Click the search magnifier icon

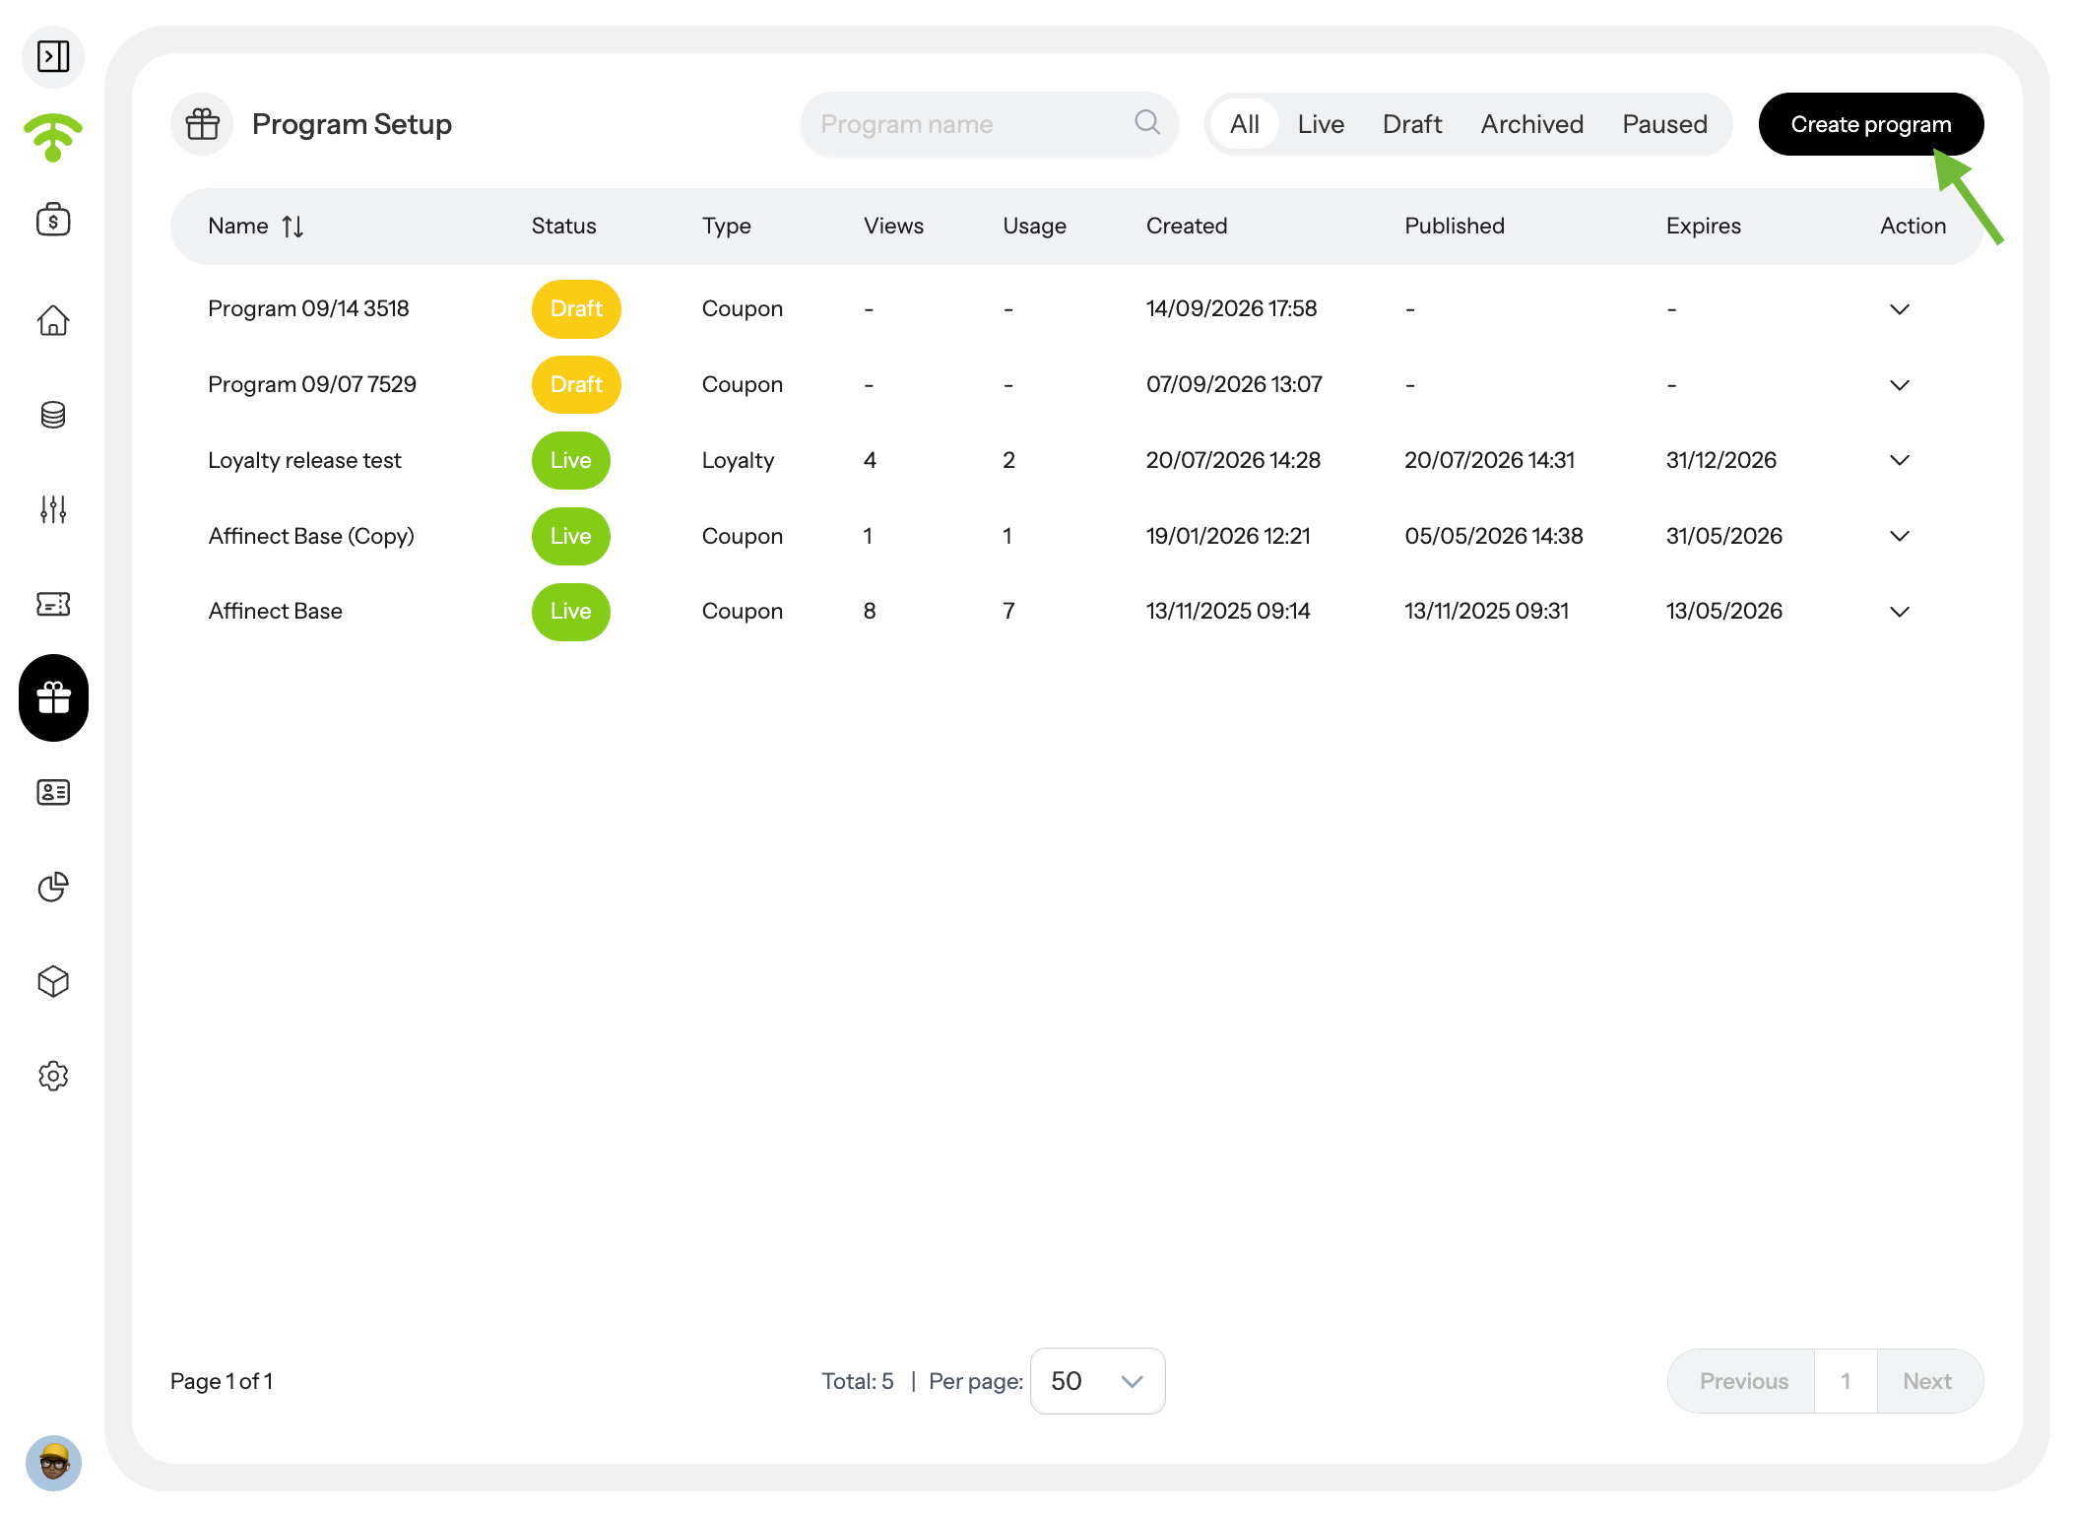(1147, 122)
